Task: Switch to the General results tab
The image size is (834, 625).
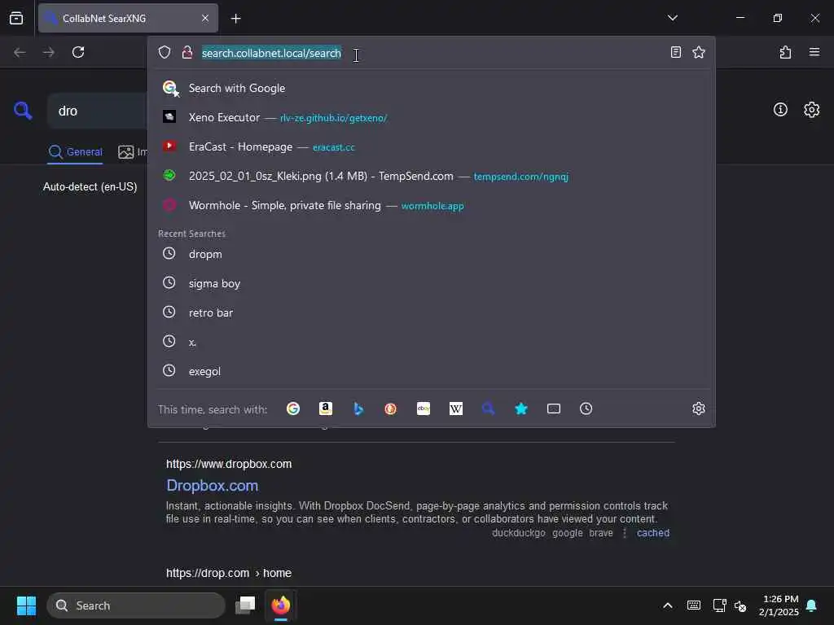Action: [x=76, y=152]
